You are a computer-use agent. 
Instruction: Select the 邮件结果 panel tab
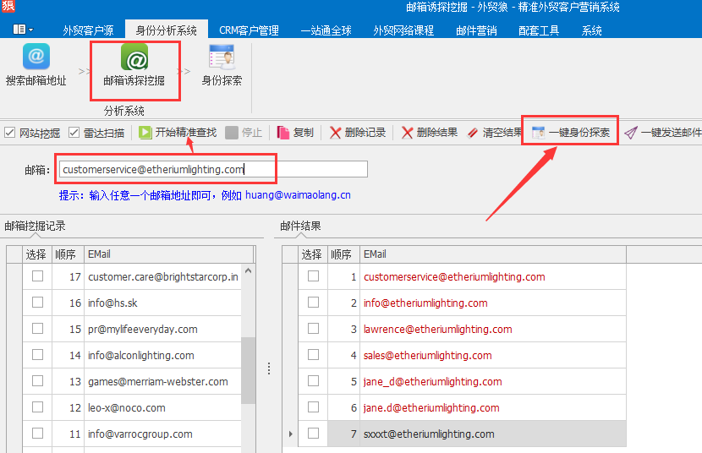coord(300,226)
